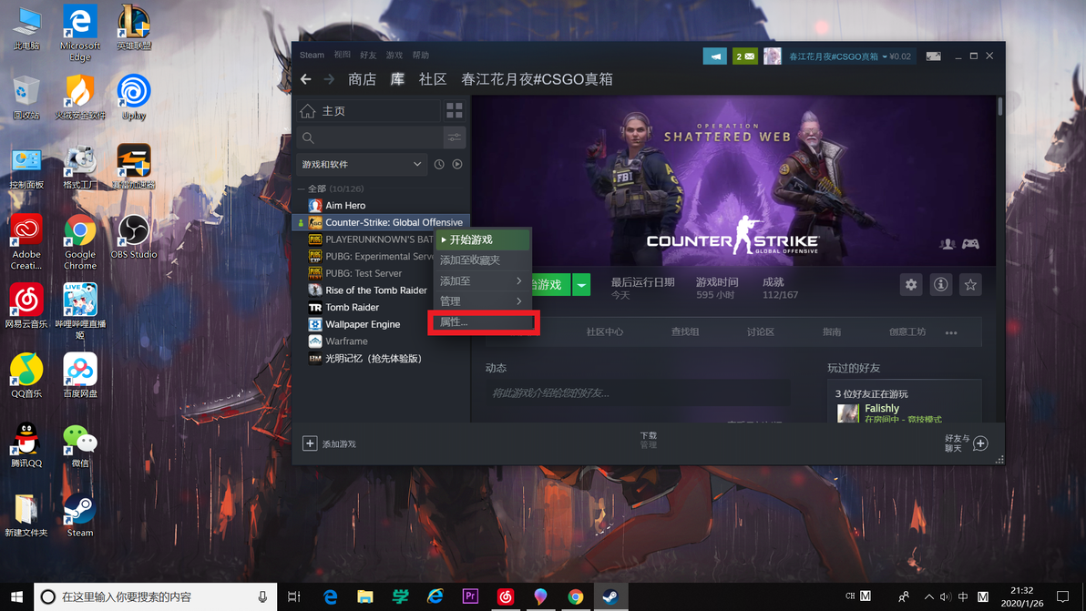Go to the 社区 tab
Viewport: 1086px width, 611px height.
[x=433, y=79]
